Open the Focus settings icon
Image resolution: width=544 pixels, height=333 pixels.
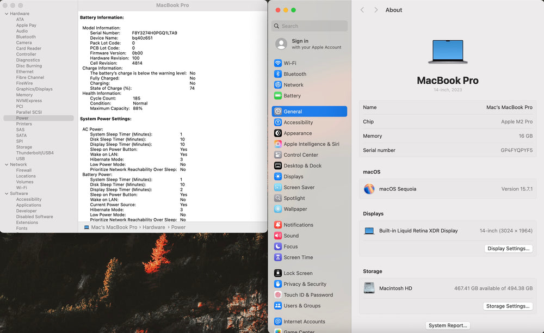pyautogui.click(x=278, y=246)
